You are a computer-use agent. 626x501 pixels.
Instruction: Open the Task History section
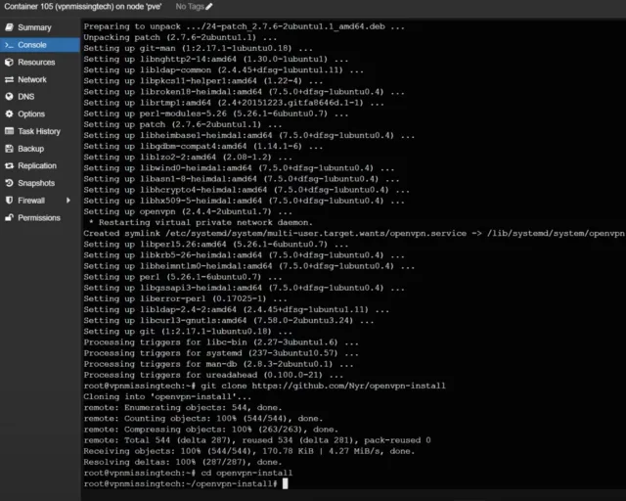tap(38, 131)
